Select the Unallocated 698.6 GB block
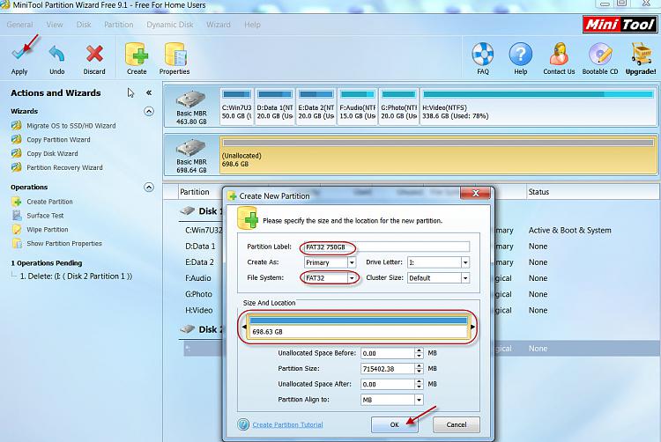661x442 pixels. 438,155
